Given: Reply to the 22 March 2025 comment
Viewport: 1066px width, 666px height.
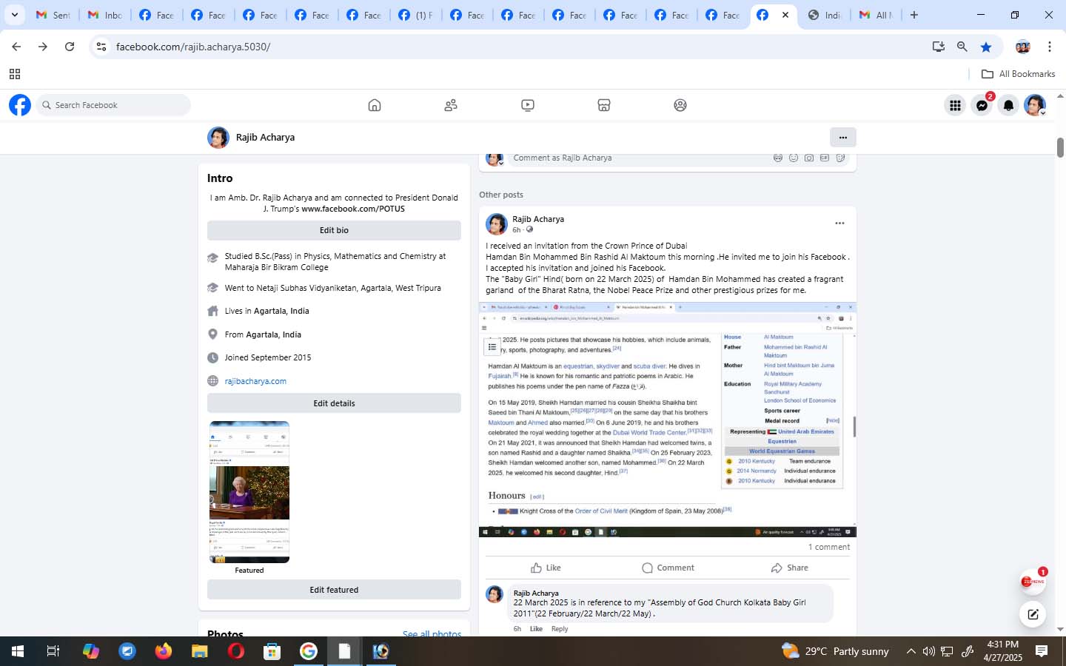Looking at the screenshot, I should (x=560, y=629).
